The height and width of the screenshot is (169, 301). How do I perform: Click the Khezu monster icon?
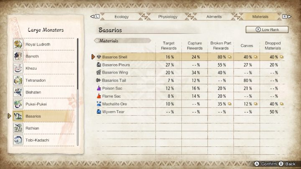coord(18,68)
